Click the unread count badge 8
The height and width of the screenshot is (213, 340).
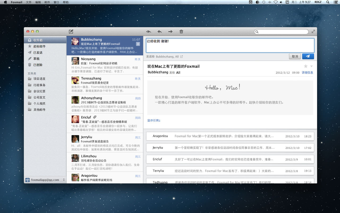[138, 44]
